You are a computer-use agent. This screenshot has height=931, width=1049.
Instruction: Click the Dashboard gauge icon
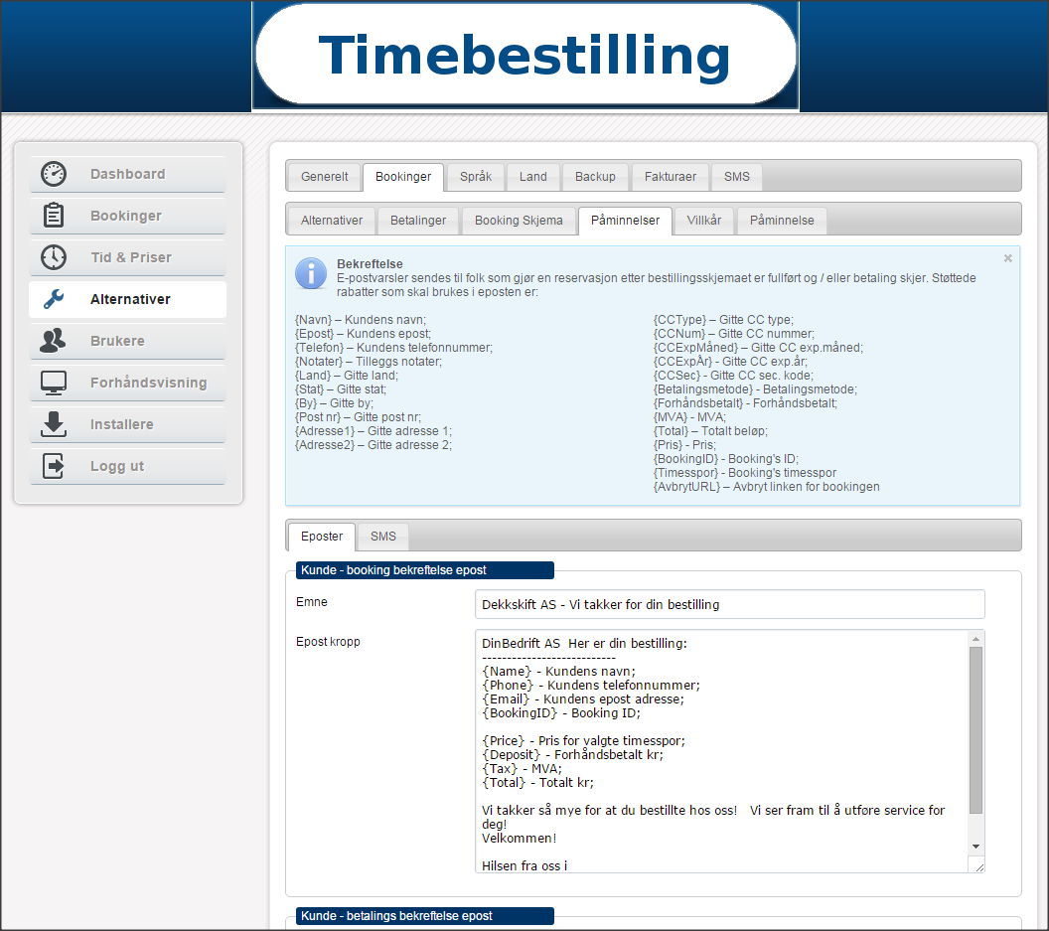click(x=54, y=174)
